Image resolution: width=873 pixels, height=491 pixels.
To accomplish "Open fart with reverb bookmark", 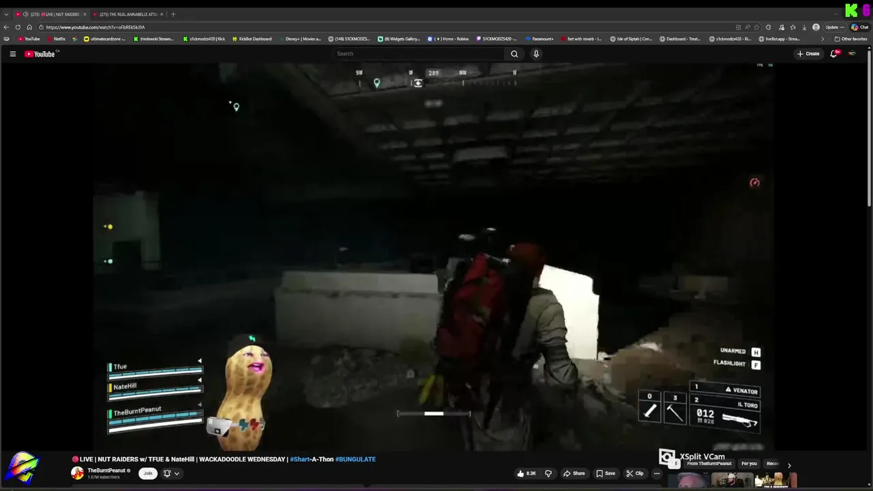I will pyautogui.click(x=581, y=39).
